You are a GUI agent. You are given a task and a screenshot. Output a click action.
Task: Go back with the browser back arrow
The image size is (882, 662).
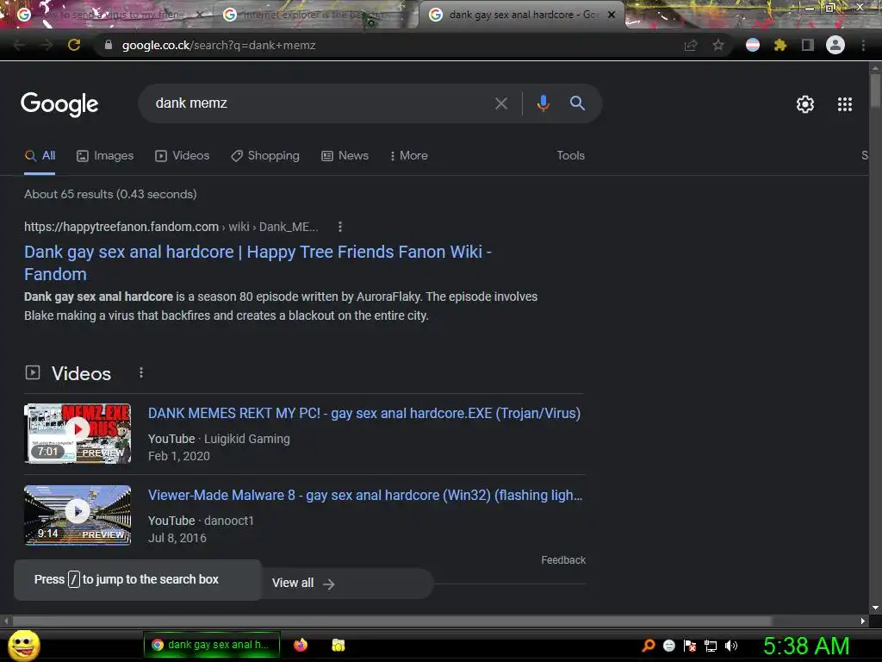click(19, 45)
